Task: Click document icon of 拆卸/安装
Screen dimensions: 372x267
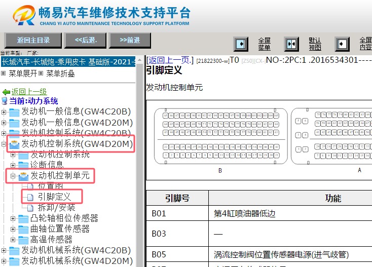Action: click(30, 208)
